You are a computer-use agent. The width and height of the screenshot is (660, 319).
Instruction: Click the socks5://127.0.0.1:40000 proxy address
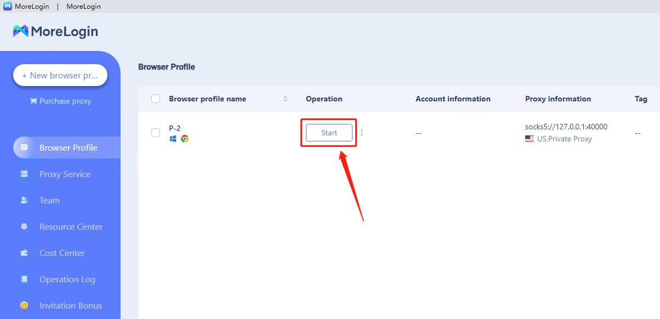[x=566, y=127]
